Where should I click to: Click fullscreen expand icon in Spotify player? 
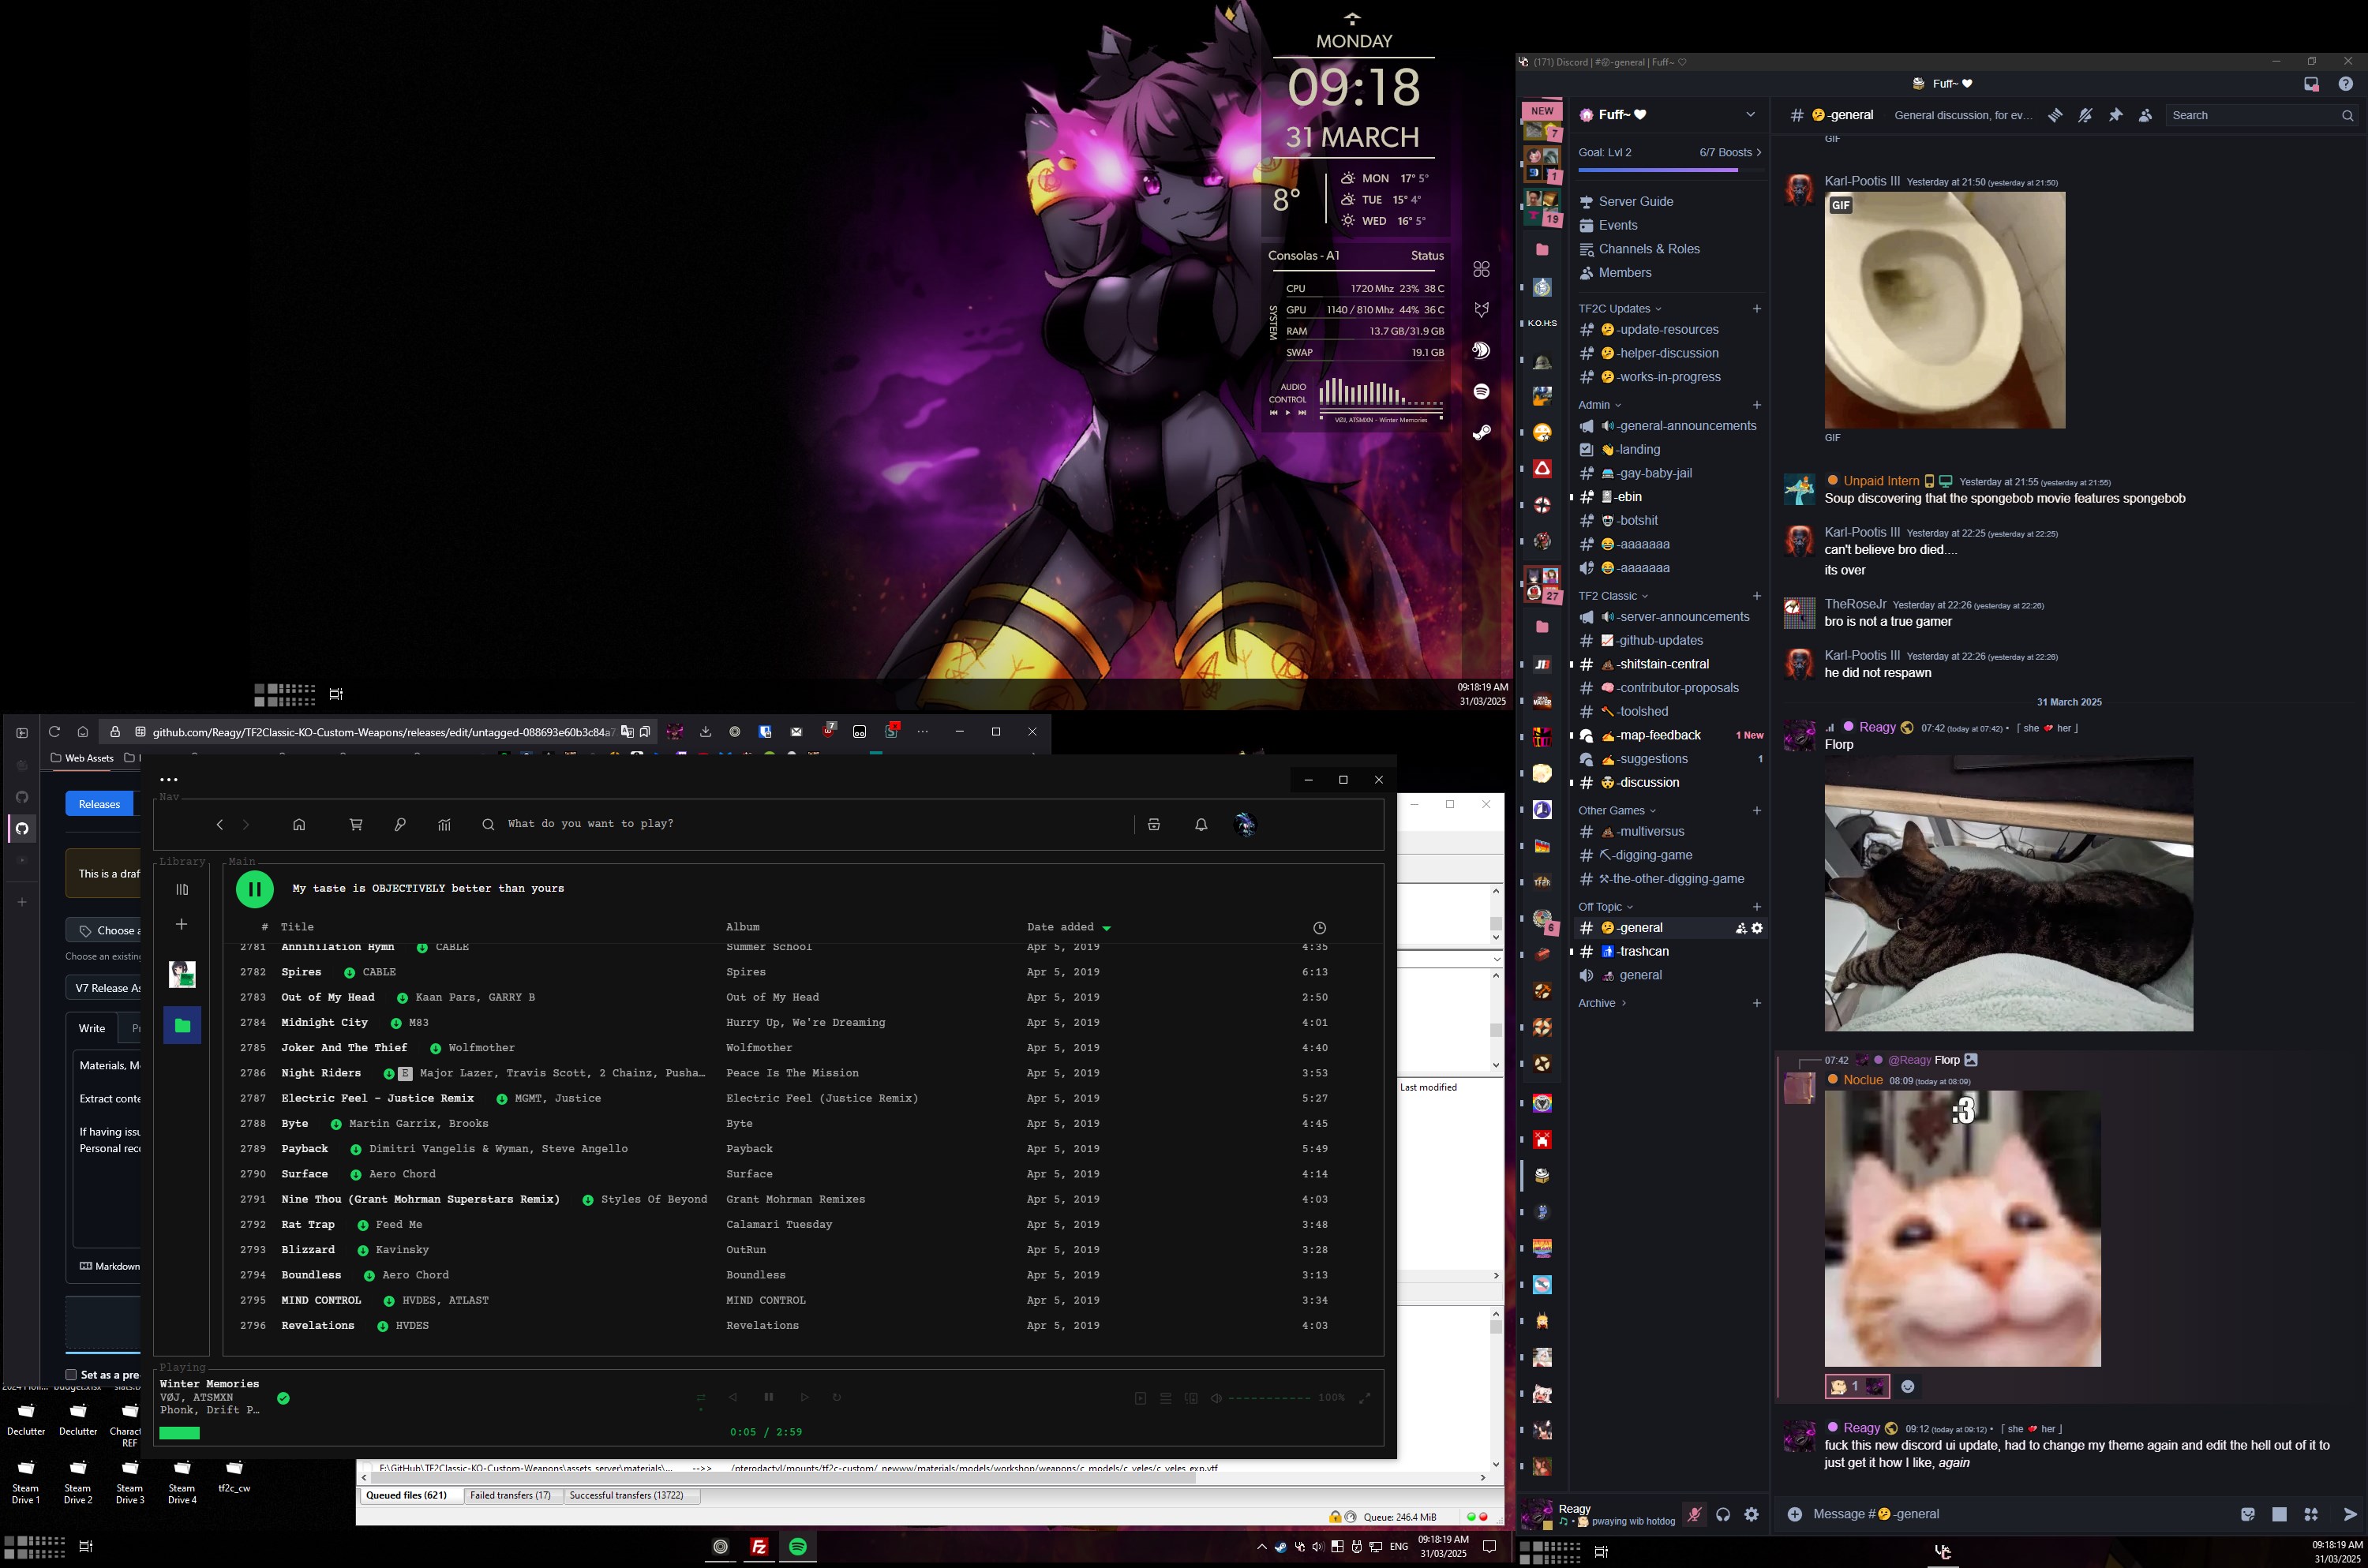coord(1364,1398)
